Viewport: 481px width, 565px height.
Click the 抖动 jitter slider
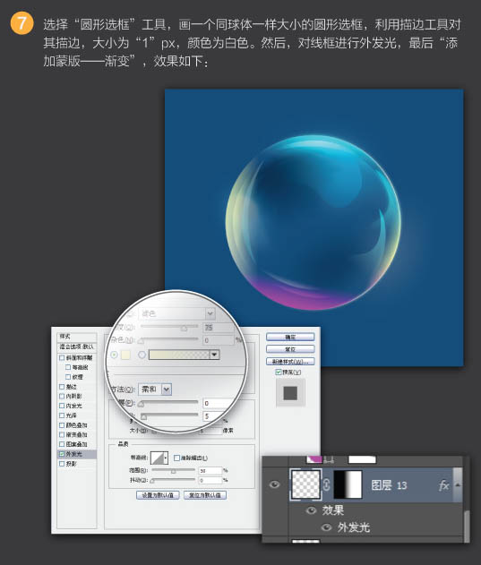173,480
